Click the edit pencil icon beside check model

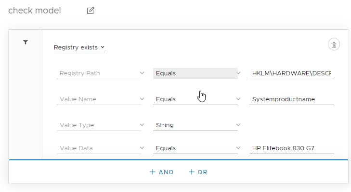91,11
